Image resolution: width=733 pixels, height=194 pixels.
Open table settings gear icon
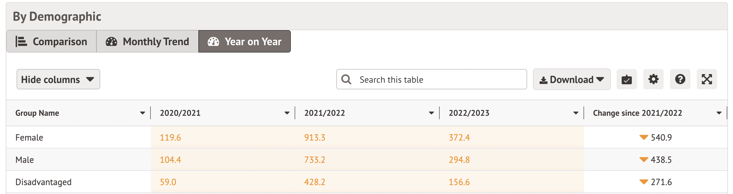click(x=653, y=80)
